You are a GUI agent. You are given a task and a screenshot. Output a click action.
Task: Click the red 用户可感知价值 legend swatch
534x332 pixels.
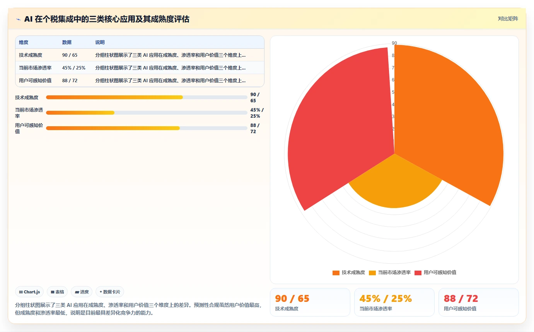(x=418, y=273)
